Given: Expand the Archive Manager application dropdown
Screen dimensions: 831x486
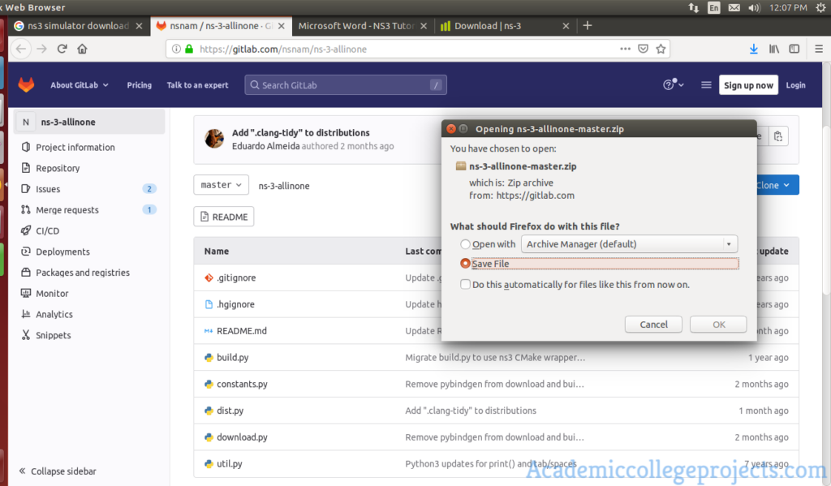Looking at the screenshot, I should [629, 243].
